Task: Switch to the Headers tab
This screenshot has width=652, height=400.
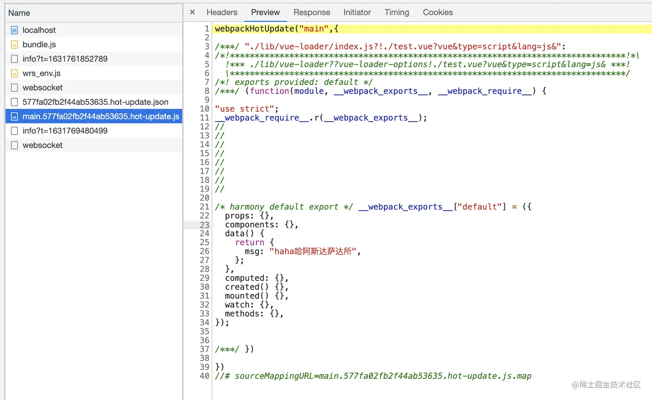Action: pyautogui.click(x=222, y=12)
